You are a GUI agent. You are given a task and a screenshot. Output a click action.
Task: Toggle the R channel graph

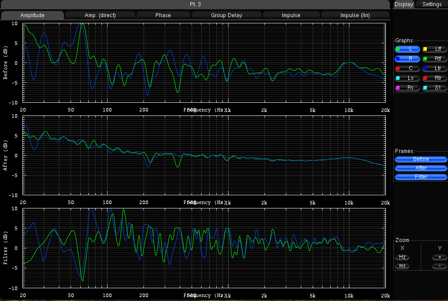click(x=407, y=59)
